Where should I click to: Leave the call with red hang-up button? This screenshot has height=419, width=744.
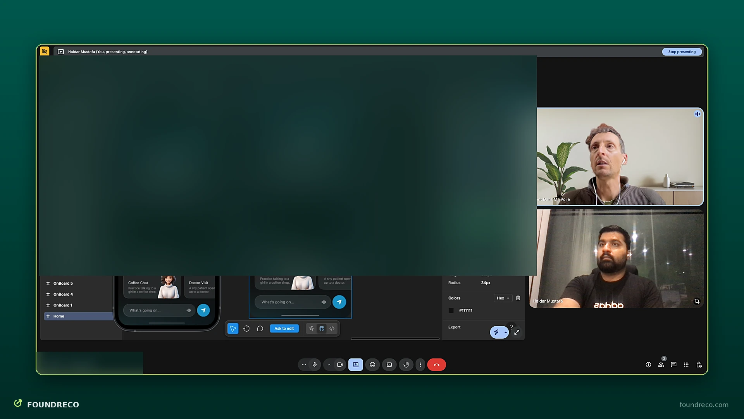point(437,365)
